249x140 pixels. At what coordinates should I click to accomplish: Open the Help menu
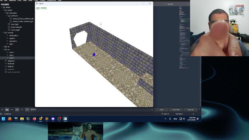coord(59,1)
